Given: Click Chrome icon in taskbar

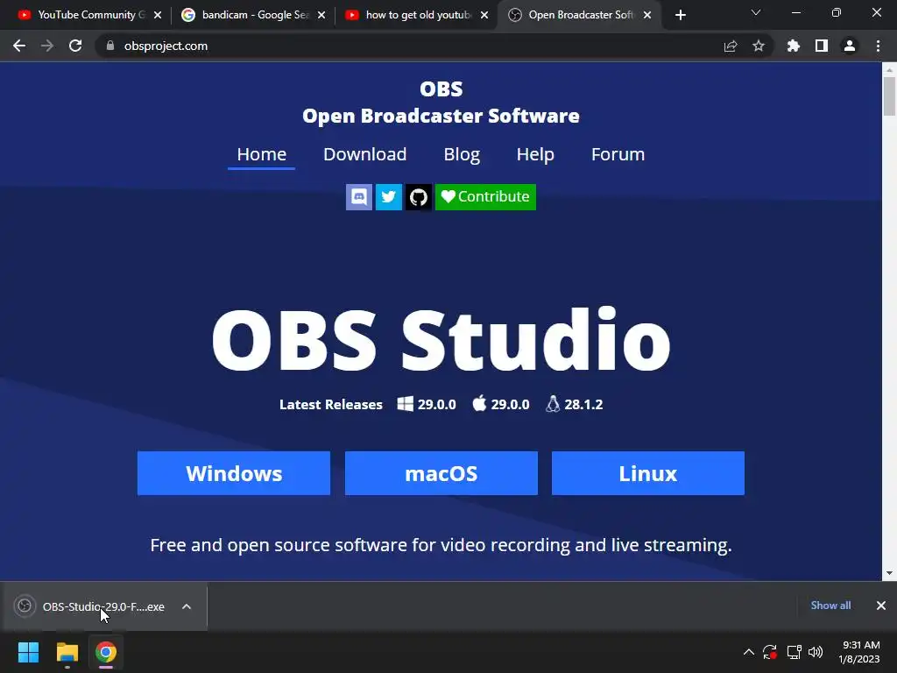Looking at the screenshot, I should pos(106,652).
